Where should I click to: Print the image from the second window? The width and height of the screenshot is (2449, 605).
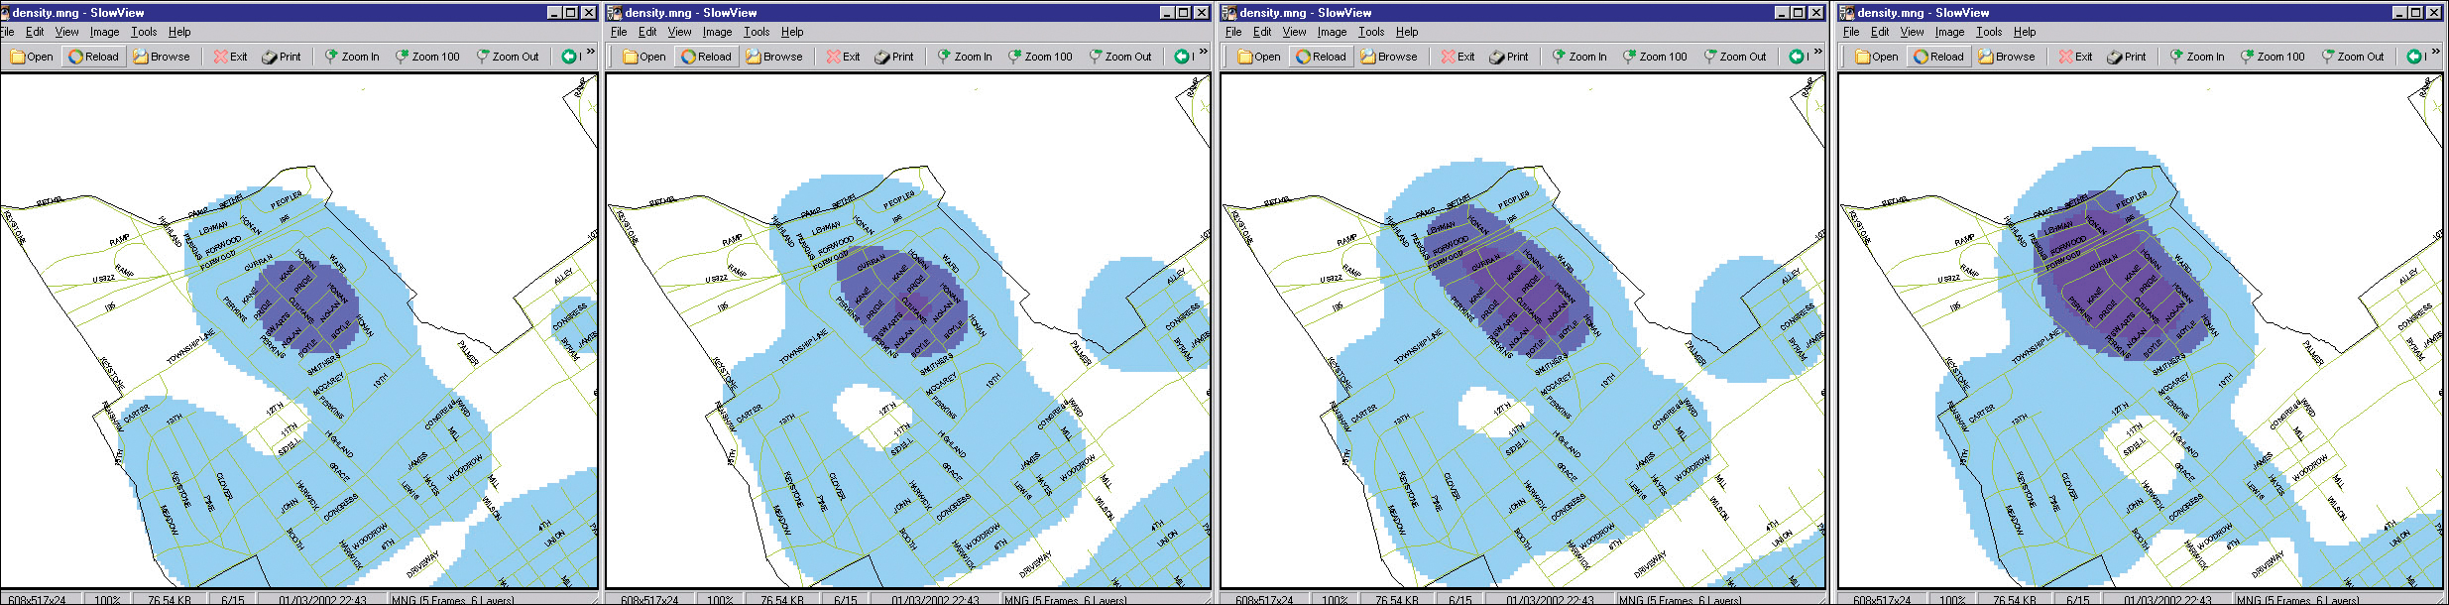[894, 57]
